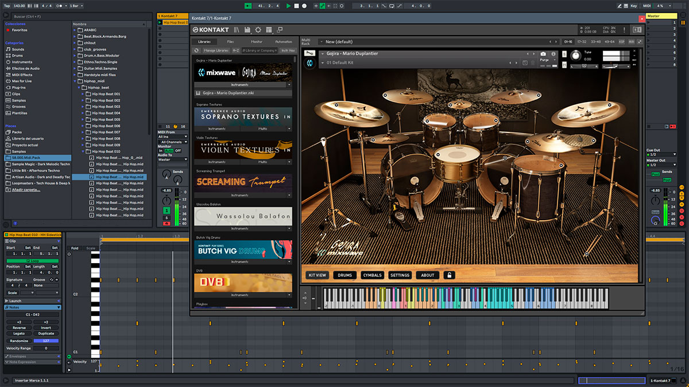The image size is (689, 387).
Task: Click snapshot camera icon in instrument header
Action: tap(543, 54)
